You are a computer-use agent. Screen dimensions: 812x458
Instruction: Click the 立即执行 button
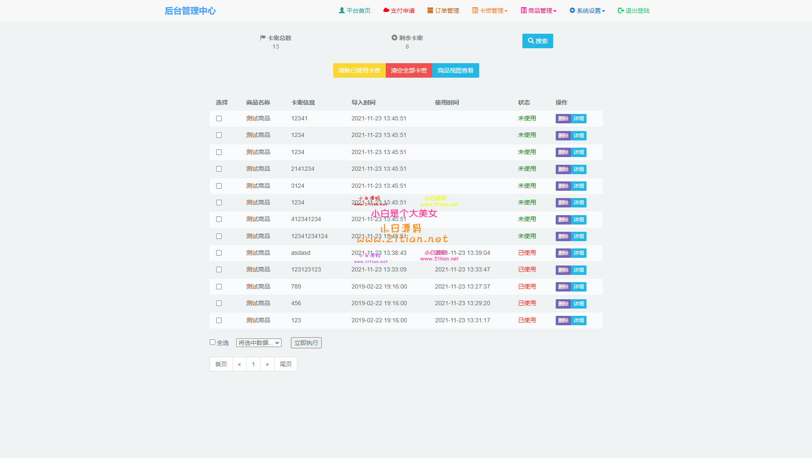306,343
